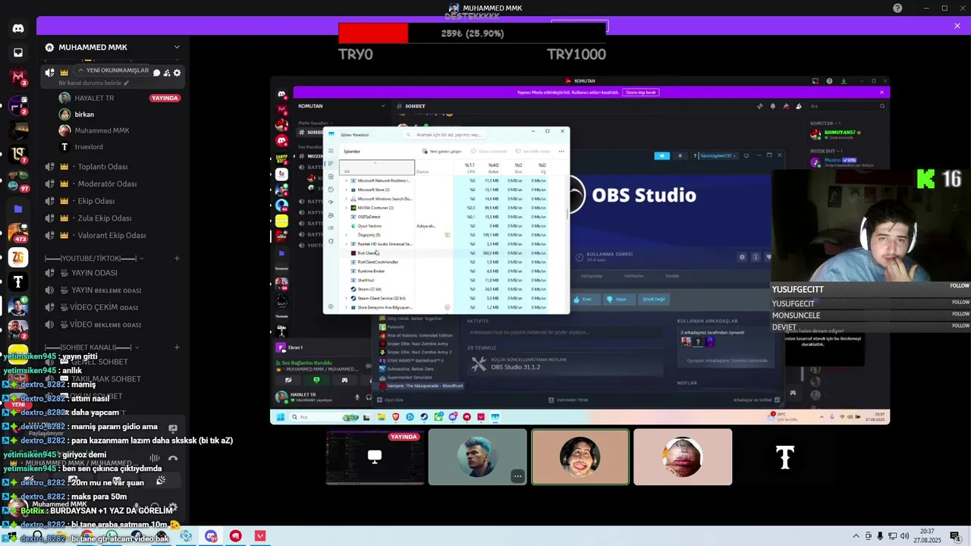The width and height of the screenshot is (971, 546).
Task: Jump via YENİ OKUNMAMIŞLAR unread pill
Action: pos(114,71)
